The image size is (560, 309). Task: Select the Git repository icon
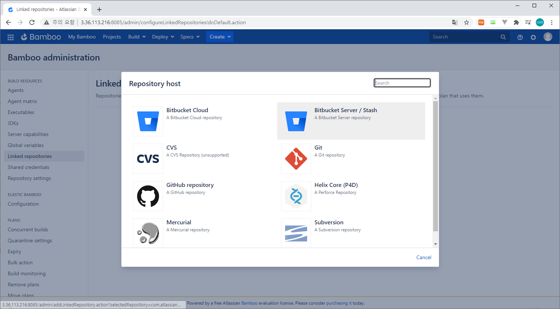296,159
